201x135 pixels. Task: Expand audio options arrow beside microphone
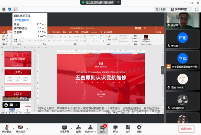click(13, 129)
